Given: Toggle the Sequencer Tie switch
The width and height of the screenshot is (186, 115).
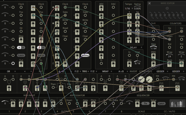Looking at the screenshot, I should 145,103.
